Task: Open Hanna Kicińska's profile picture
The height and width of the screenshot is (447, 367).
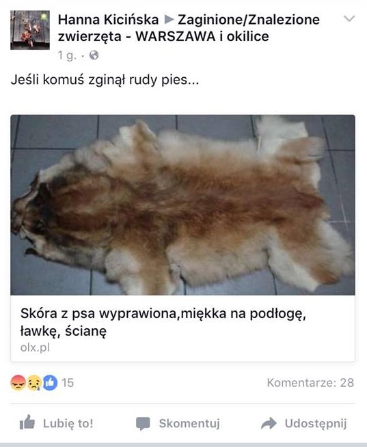Action: (30, 30)
